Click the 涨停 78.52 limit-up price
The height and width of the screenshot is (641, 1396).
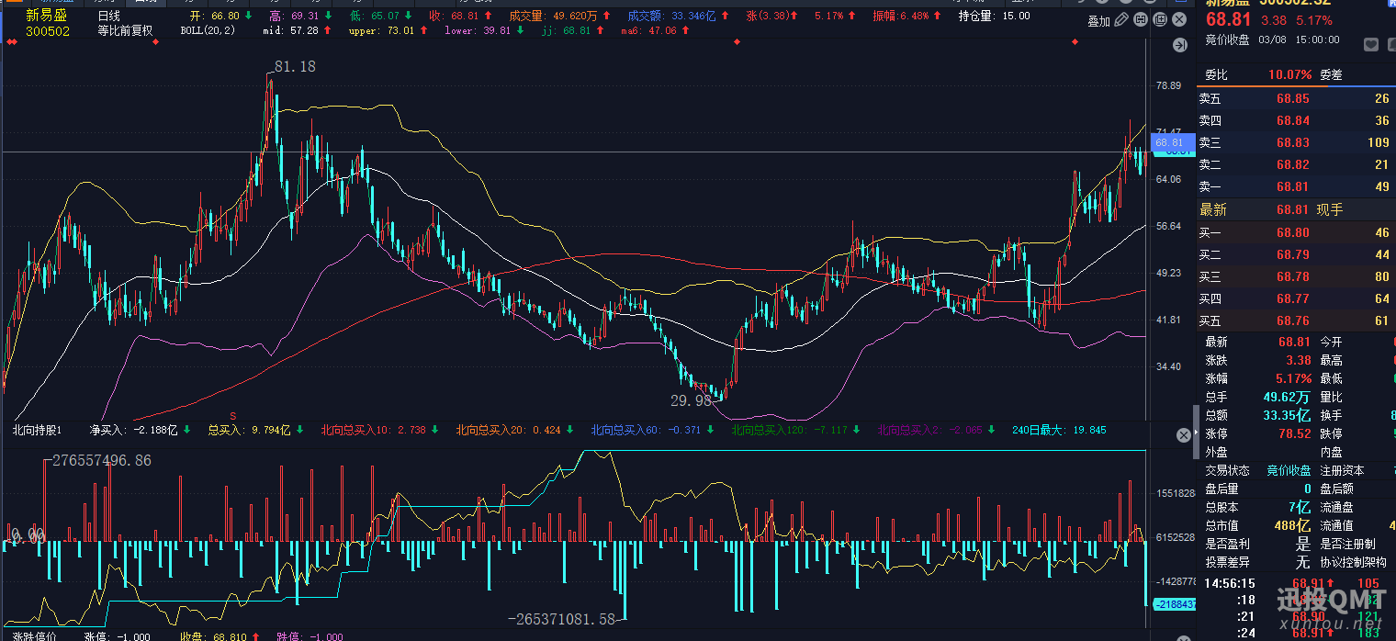(1294, 433)
